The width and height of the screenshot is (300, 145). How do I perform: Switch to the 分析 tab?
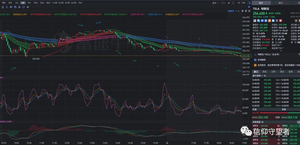(273, 72)
